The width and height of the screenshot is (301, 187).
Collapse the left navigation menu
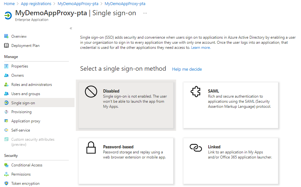click(71, 29)
